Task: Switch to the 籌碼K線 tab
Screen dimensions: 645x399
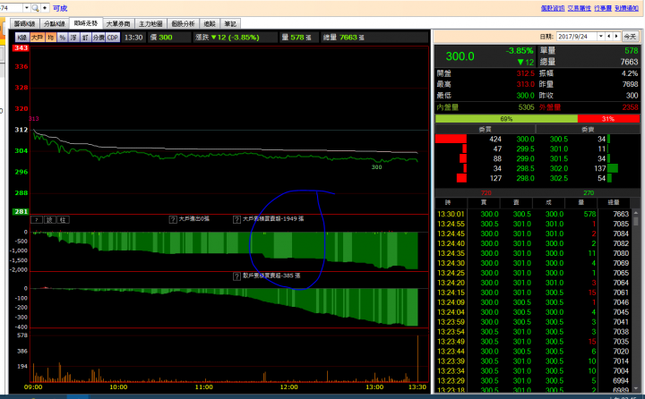Action: [x=25, y=24]
